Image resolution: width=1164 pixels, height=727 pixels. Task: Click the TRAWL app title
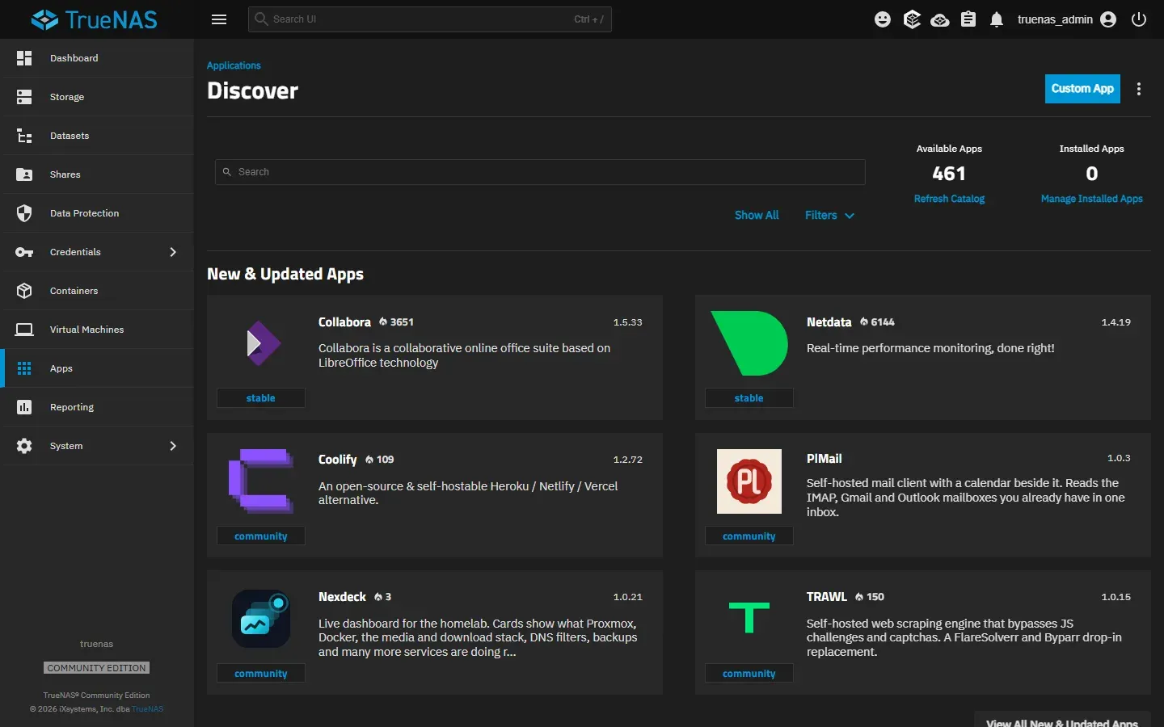tap(826, 596)
